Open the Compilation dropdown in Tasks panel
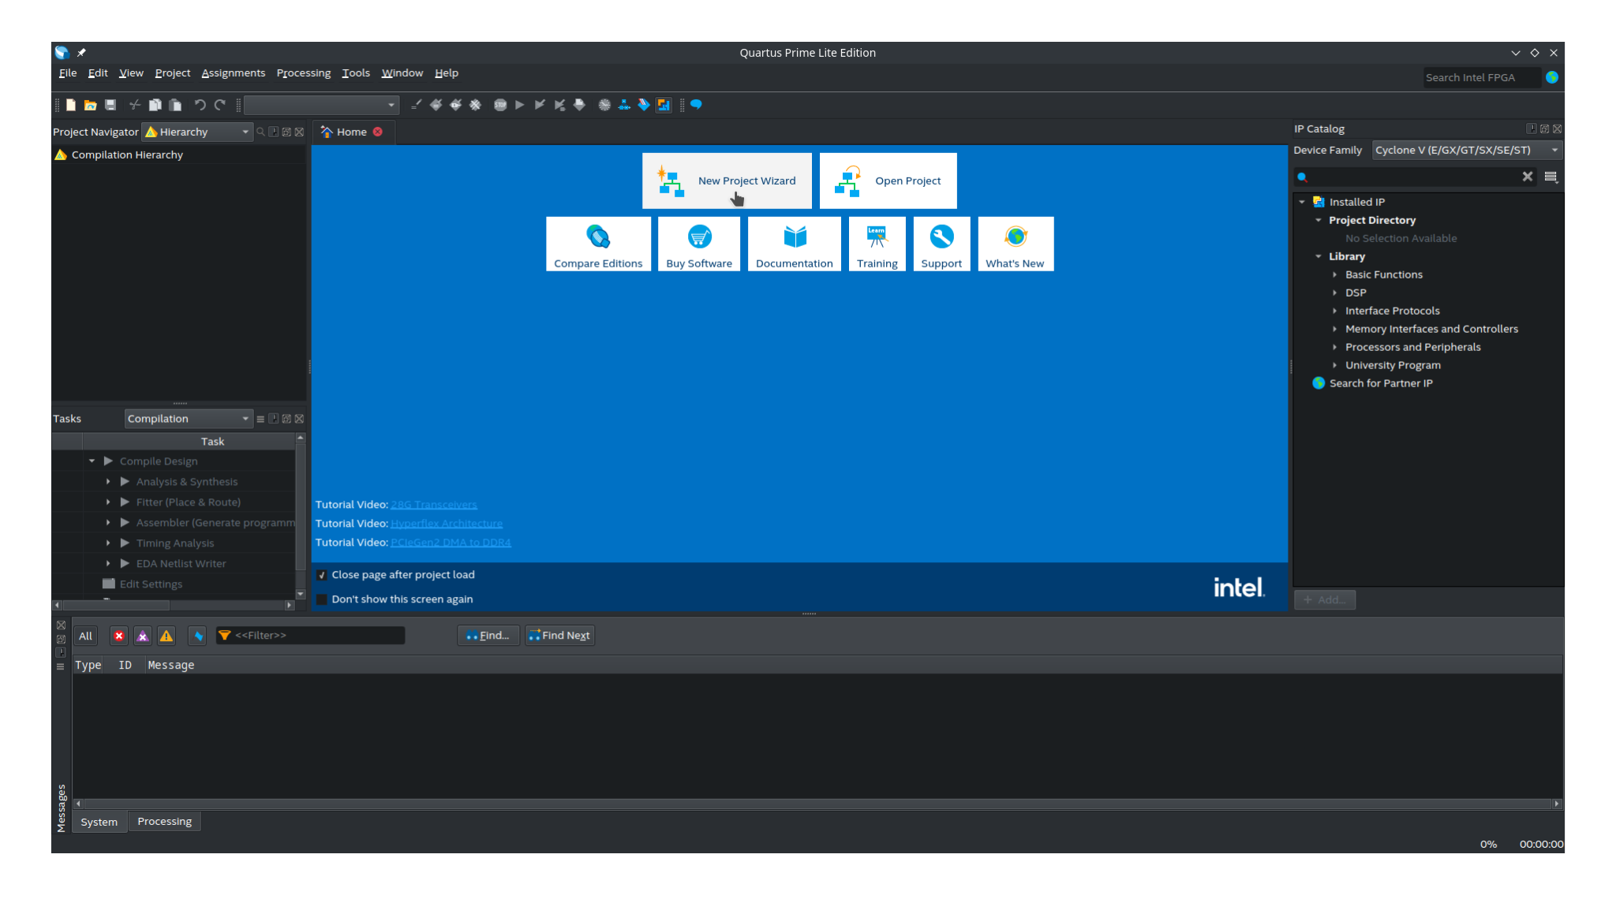Screen dimensions: 1616x914 (188, 419)
